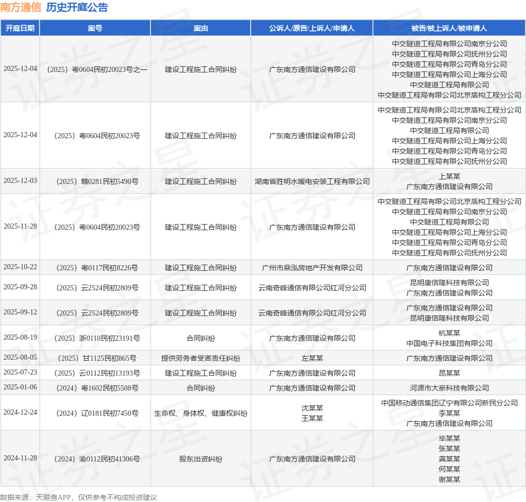Click the 被告/被上诉人/被申请人 column header
This screenshot has height=502, width=526.
[x=449, y=28]
